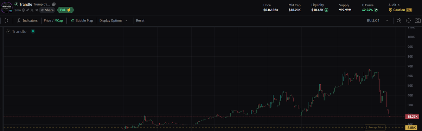The width and height of the screenshot is (422, 131).
Task: Click the token price value
Action: point(270,10)
